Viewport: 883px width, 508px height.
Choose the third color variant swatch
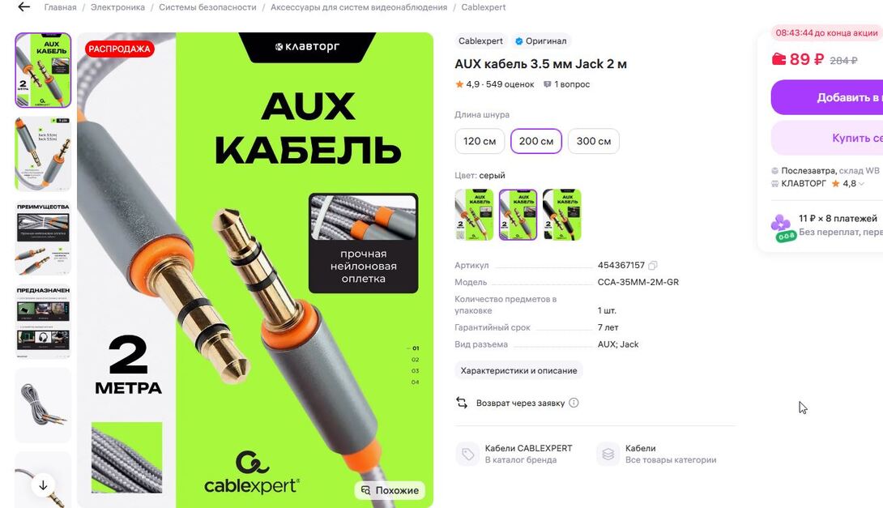tap(562, 216)
